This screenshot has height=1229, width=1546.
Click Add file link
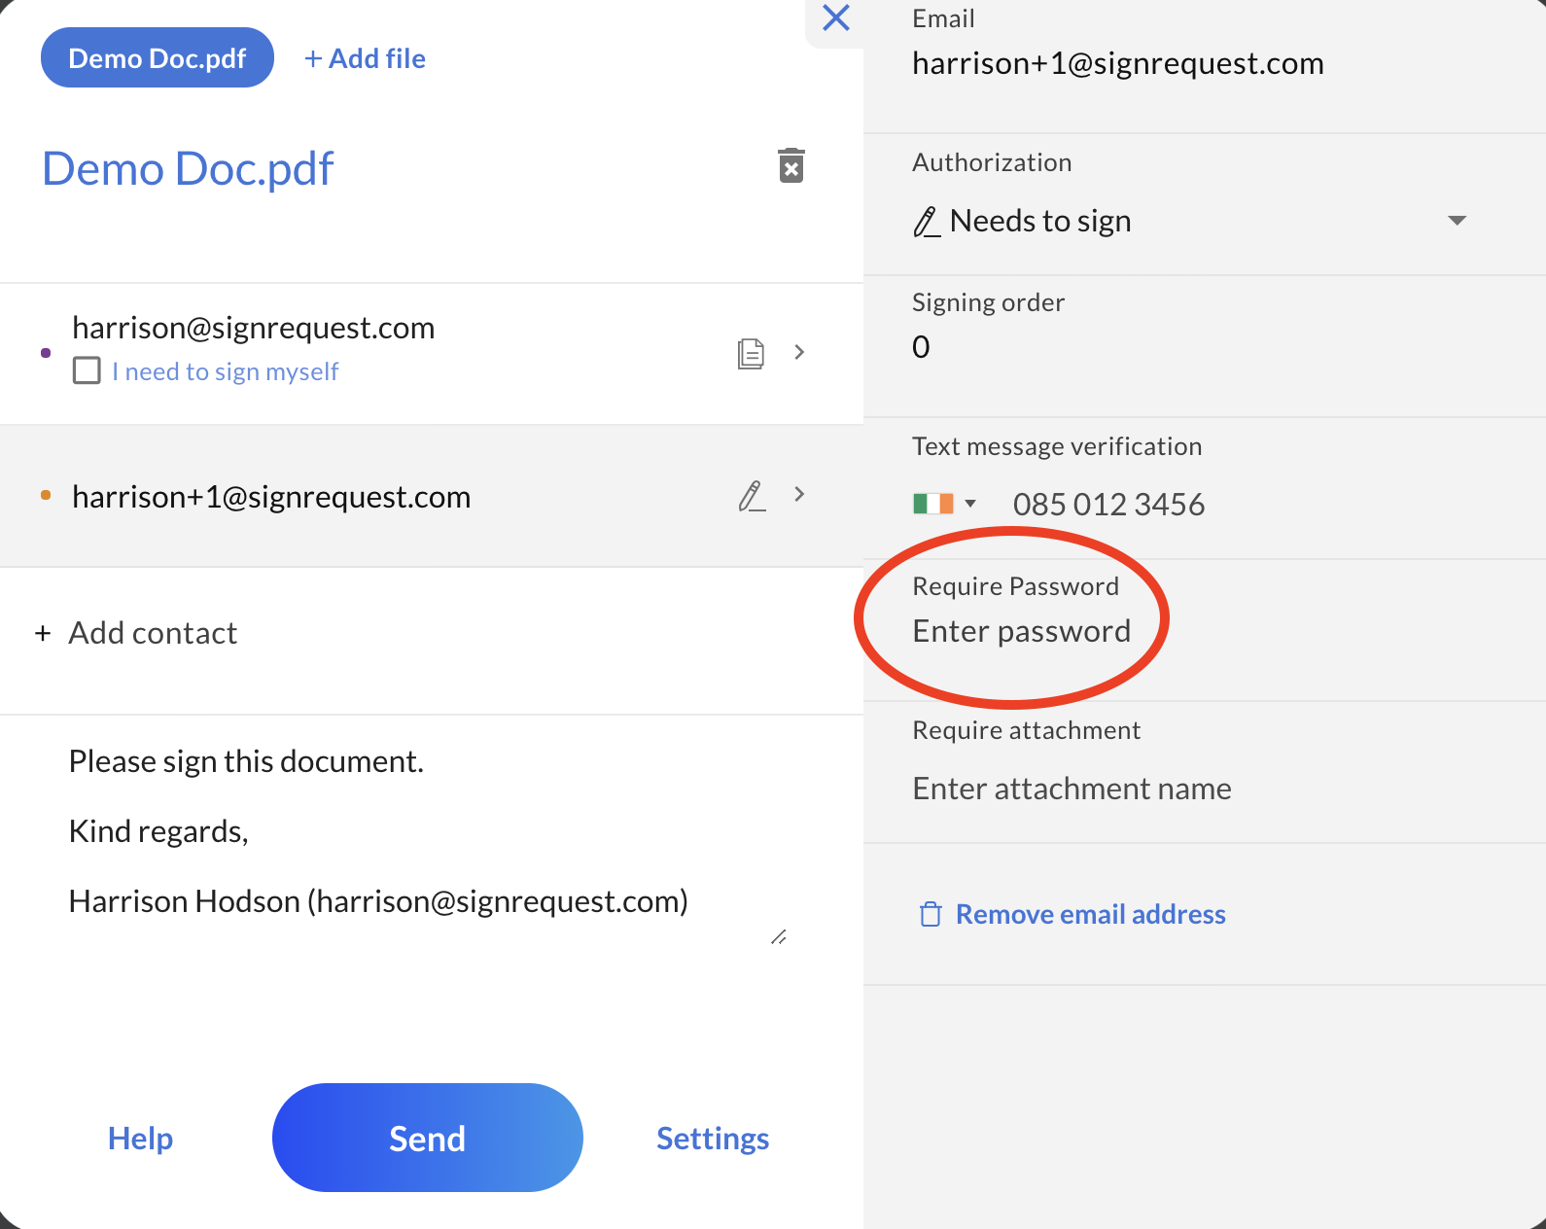pos(365,58)
